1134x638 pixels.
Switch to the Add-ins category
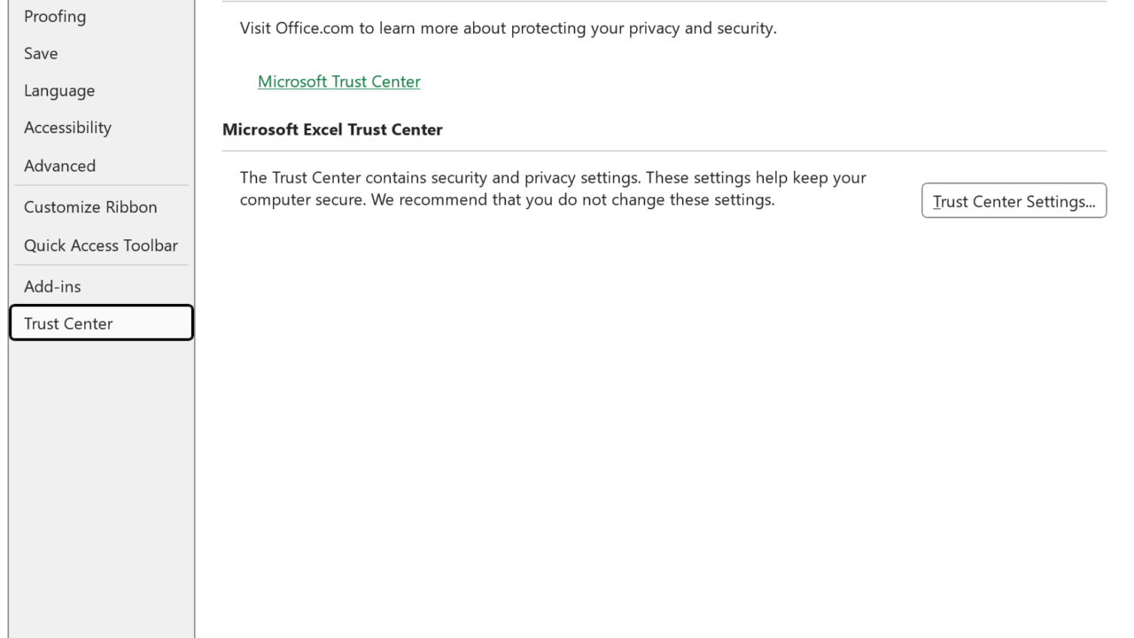(x=52, y=286)
